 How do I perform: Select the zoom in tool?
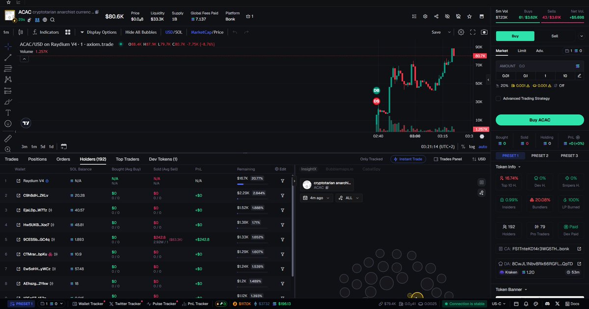[8, 149]
